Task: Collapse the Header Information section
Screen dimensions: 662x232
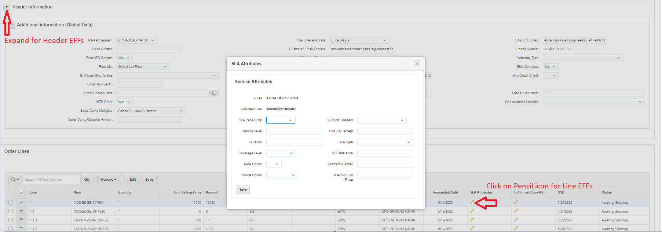Action: click(7, 7)
